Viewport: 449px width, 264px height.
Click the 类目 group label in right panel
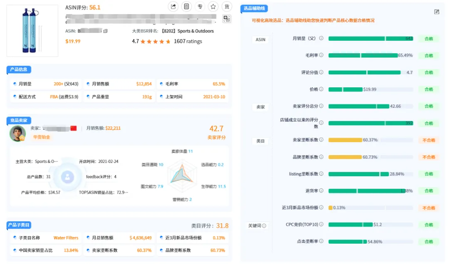click(x=260, y=141)
